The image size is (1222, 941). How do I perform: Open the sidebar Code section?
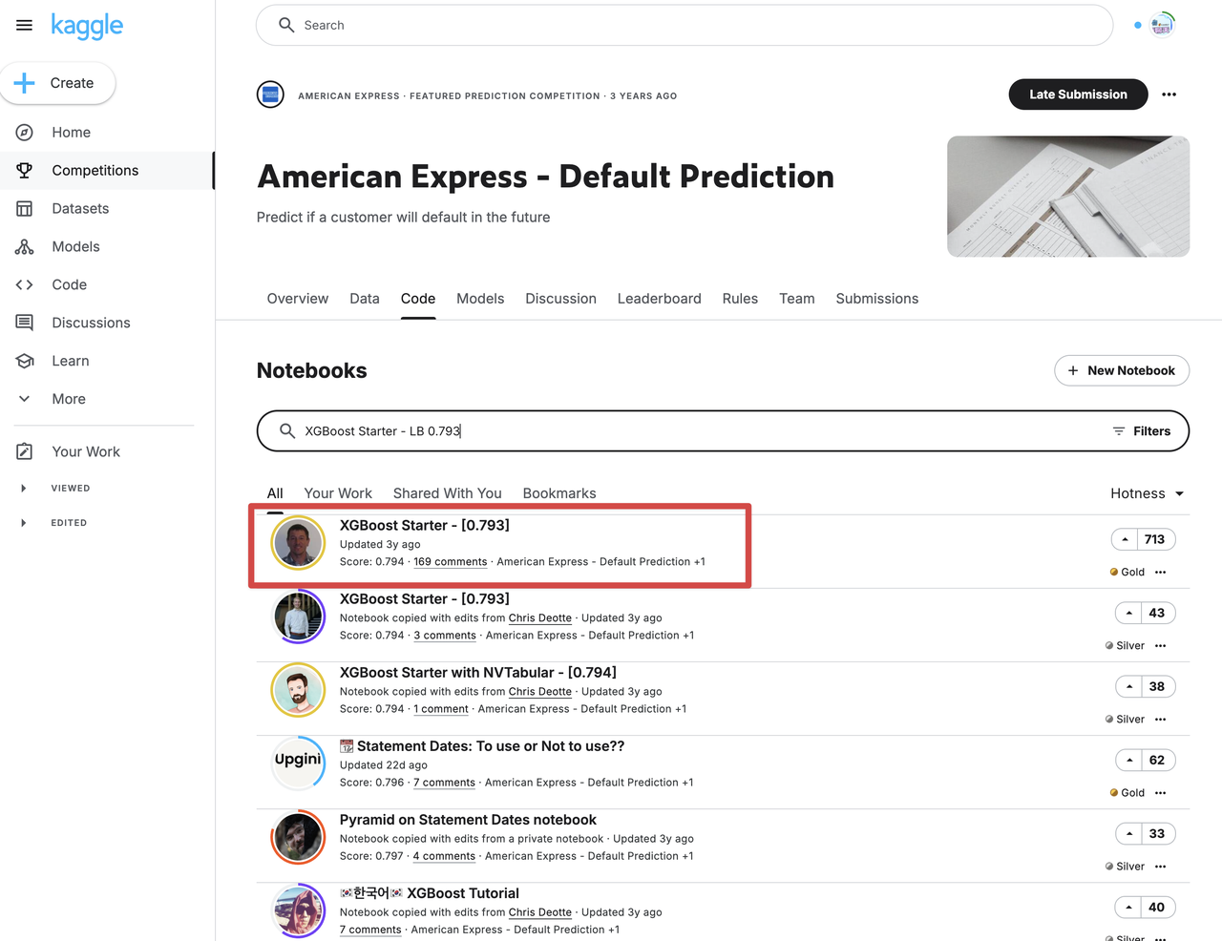pyautogui.click(x=69, y=285)
